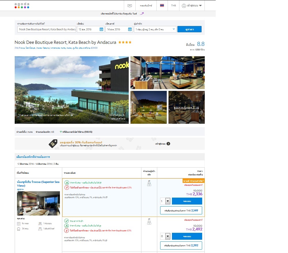Click the discount price tag icon

(x=53, y=143)
